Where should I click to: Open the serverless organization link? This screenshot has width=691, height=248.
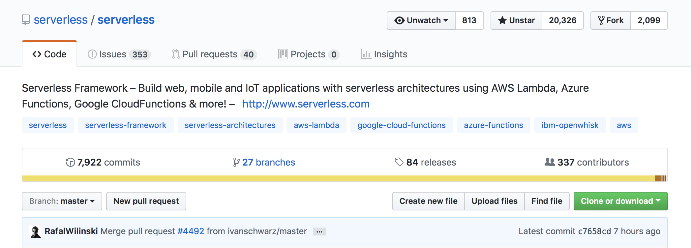[x=61, y=20]
